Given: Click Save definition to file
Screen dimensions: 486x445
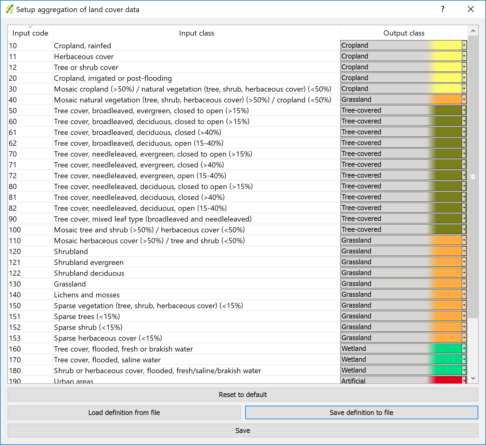Looking at the screenshot, I should (361, 413).
